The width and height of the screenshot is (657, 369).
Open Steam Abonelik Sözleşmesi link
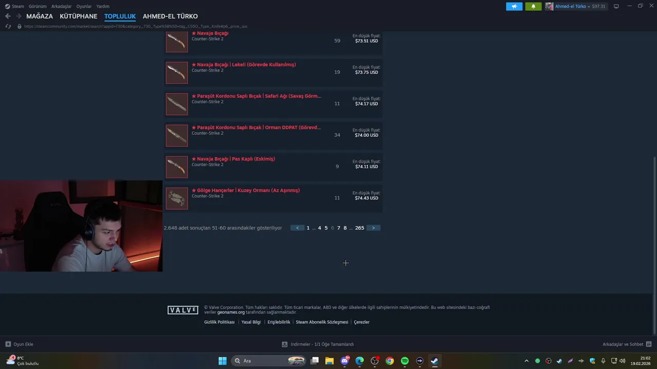click(322, 322)
